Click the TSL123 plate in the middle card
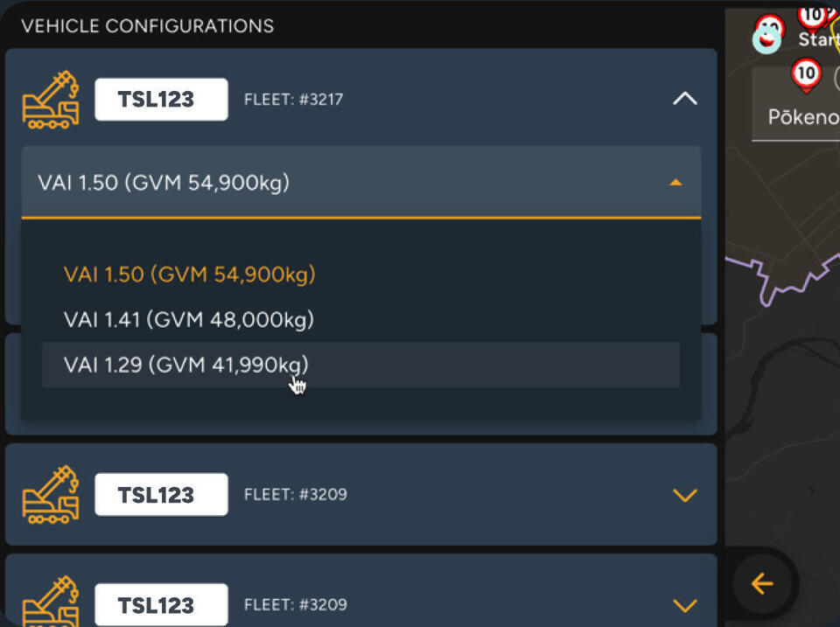Image resolution: width=840 pixels, height=627 pixels. 161,495
